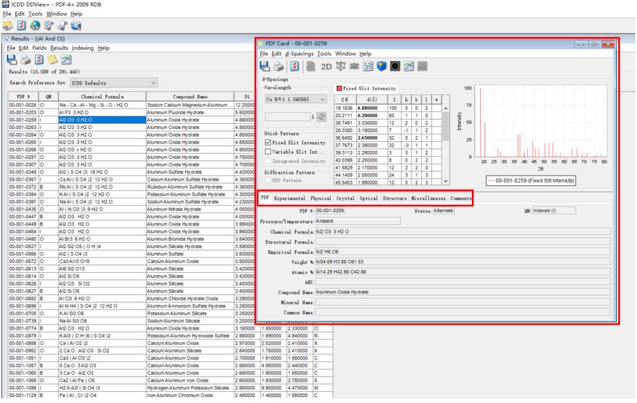Switch to the Physical tab
Image resolution: width=637 pixels, height=403 pixels.
[x=321, y=198]
